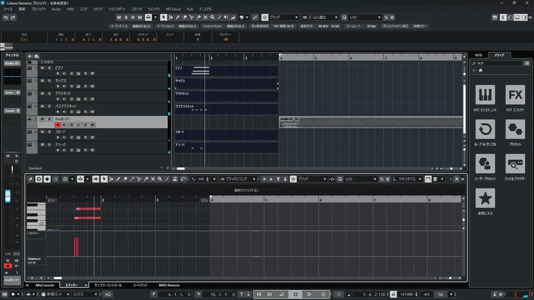
Task: Select the Erase tool in top toolbar
Action: 184,17
